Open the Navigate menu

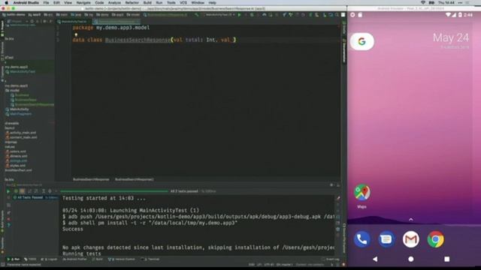(83, 2)
